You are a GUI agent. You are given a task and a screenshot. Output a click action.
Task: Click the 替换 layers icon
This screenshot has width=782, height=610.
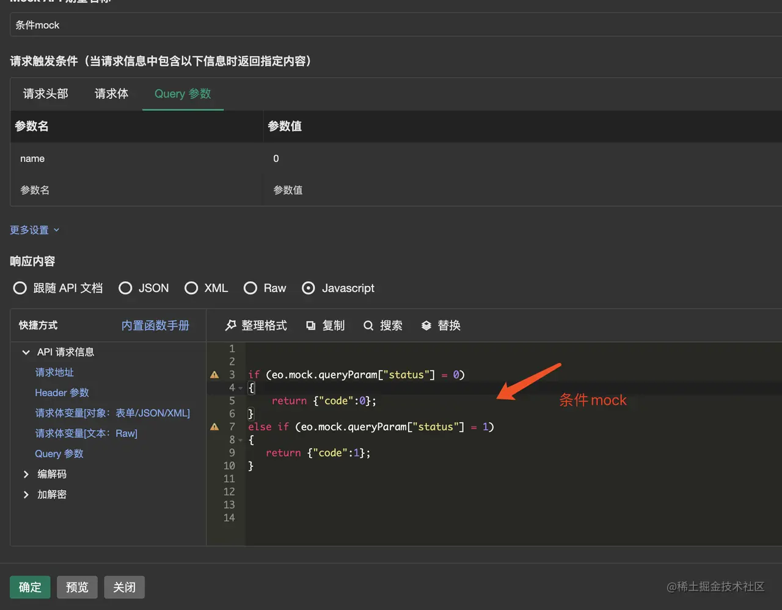(426, 326)
